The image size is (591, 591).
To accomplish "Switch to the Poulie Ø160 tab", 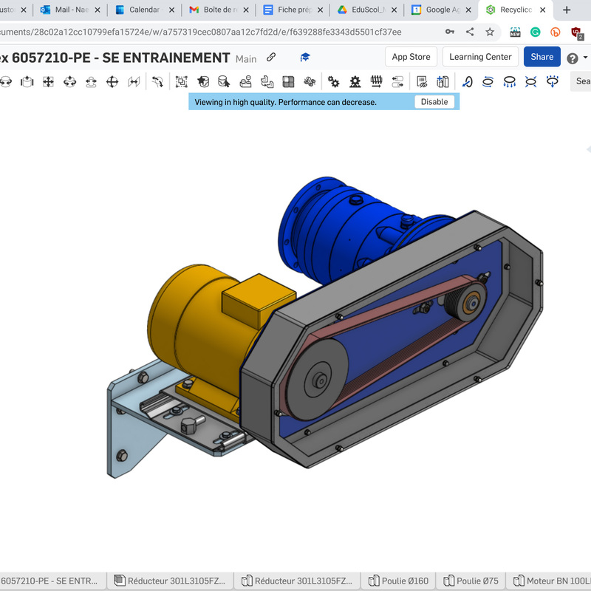I will pos(399,581).
